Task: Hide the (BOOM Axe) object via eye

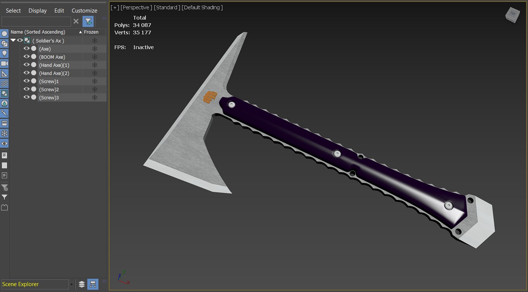Action: [27, 57]
